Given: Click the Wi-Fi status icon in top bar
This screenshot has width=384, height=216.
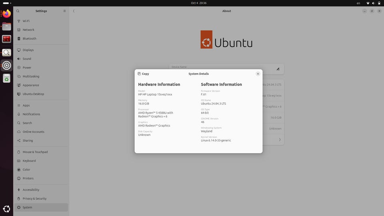Looking at the screenshot, I should (368, 3).
